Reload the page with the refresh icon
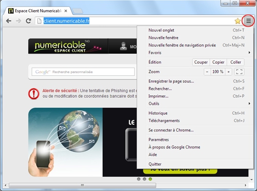Viewport: 257px width, 191px height. [28, 21]
